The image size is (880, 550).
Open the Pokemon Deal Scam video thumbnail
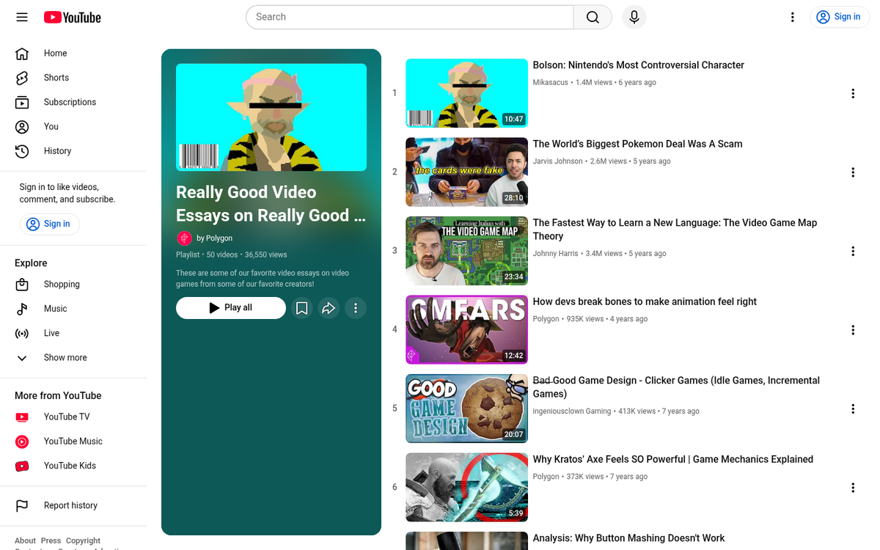pos(466,172)
